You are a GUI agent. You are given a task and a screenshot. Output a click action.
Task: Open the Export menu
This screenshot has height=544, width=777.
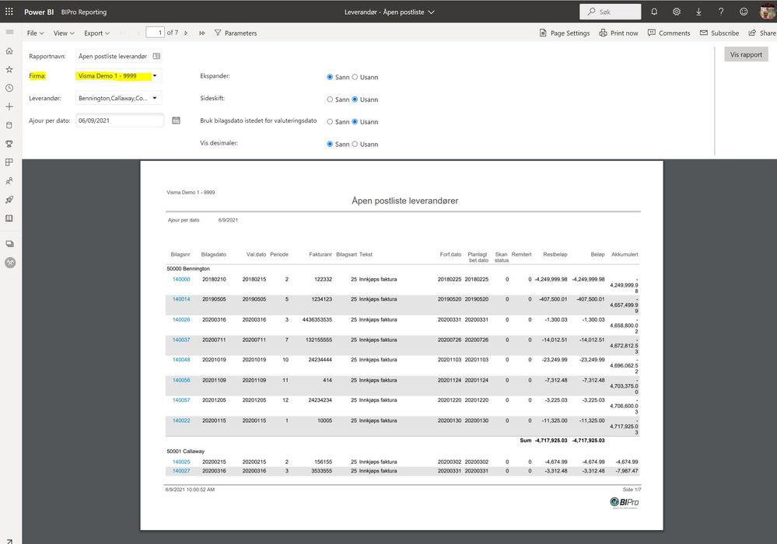click(x=96, y=33)
